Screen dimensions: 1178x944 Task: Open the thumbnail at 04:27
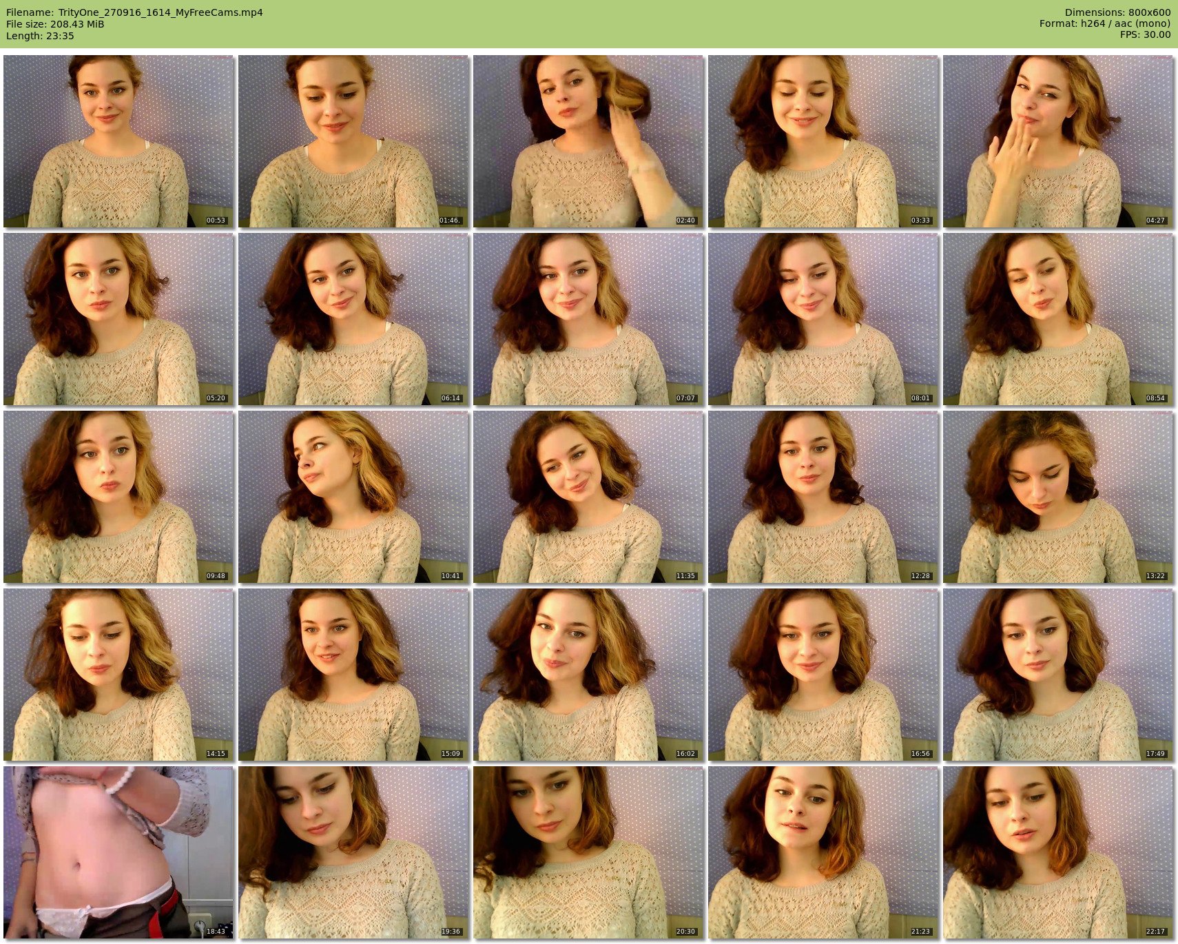(x=1057, y=141)
